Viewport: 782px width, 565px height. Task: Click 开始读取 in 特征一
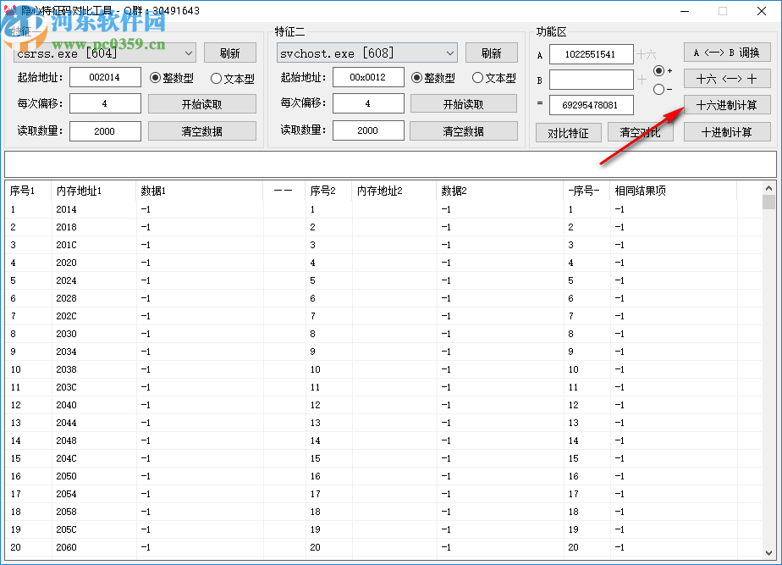(202, 104)
